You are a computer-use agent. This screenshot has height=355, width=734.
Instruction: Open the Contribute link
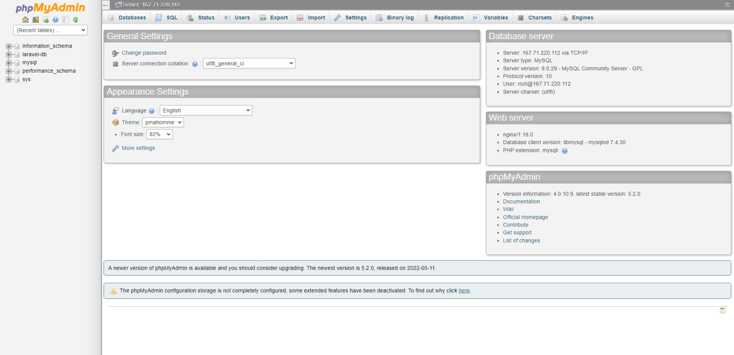click(516, 225)
